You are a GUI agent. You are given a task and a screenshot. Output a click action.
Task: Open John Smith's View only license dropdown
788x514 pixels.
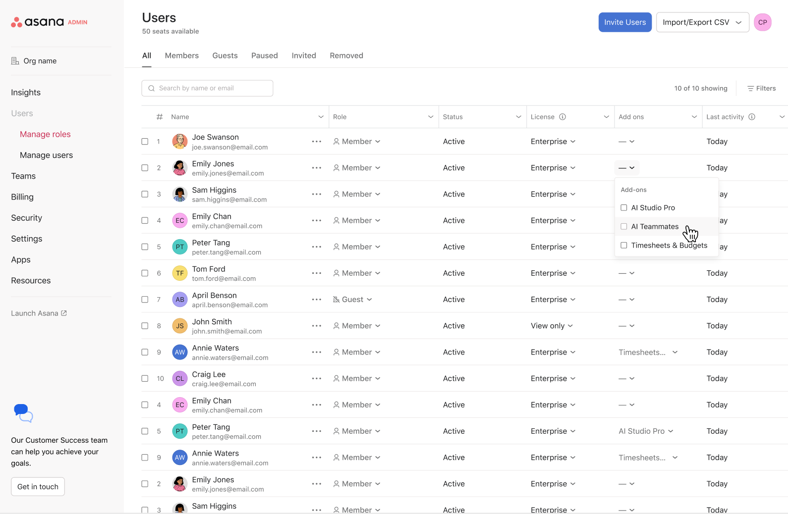coord(552,326)
